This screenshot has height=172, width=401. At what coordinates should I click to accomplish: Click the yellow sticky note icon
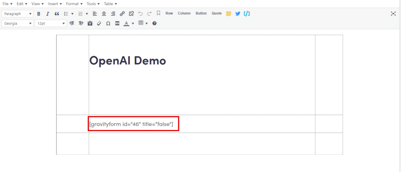coord(229,14)
